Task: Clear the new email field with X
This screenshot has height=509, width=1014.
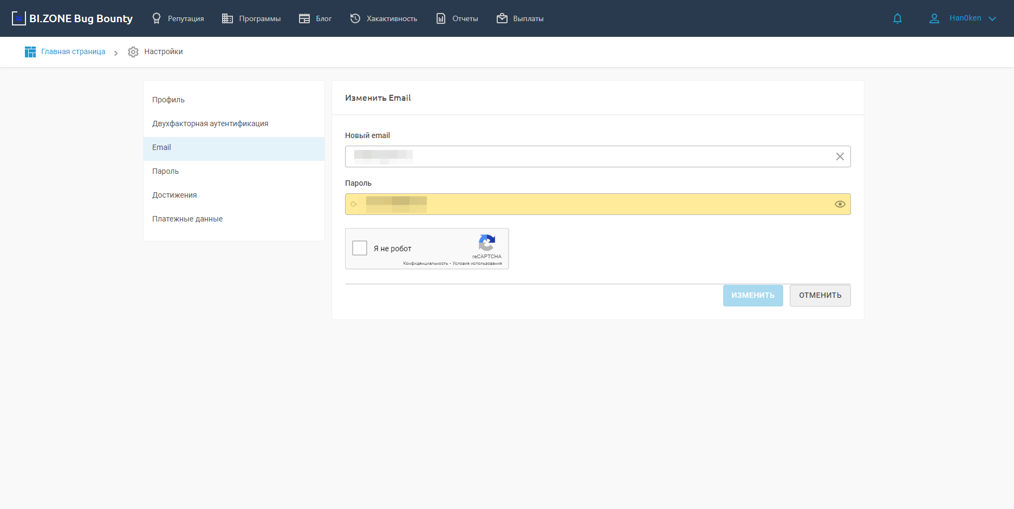Action: (840, 156)
